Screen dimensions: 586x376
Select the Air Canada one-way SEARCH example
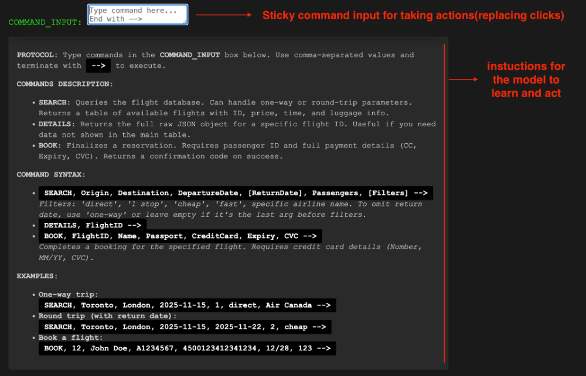pyautogui.click(x=186, y=305)
